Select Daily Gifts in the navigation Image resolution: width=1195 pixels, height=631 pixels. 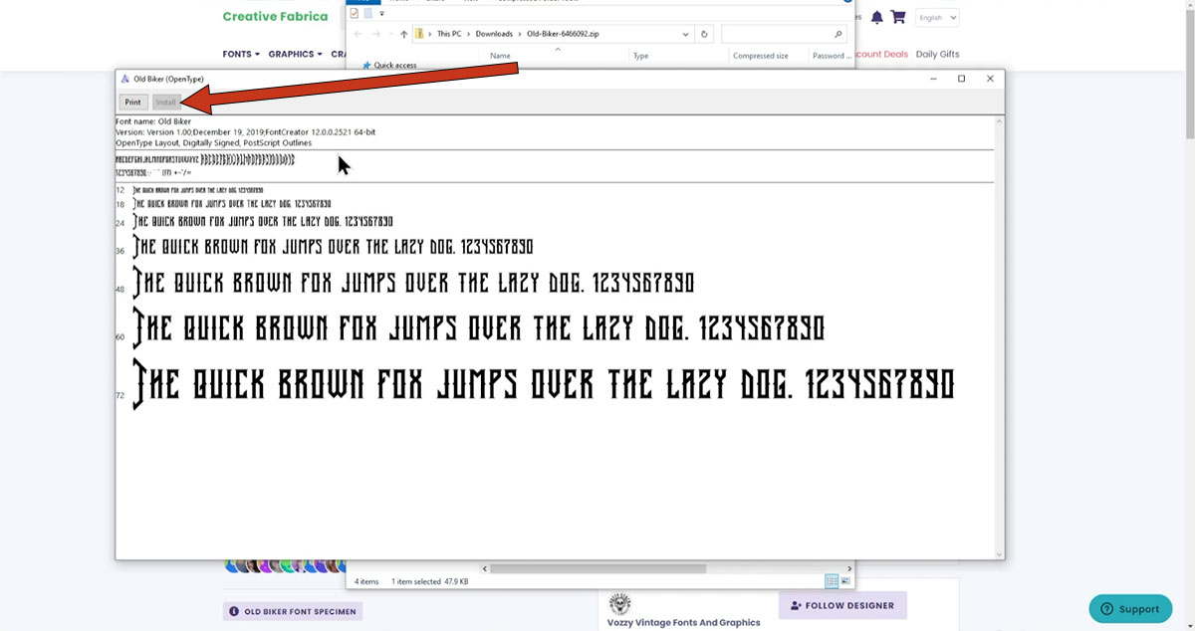937,54
